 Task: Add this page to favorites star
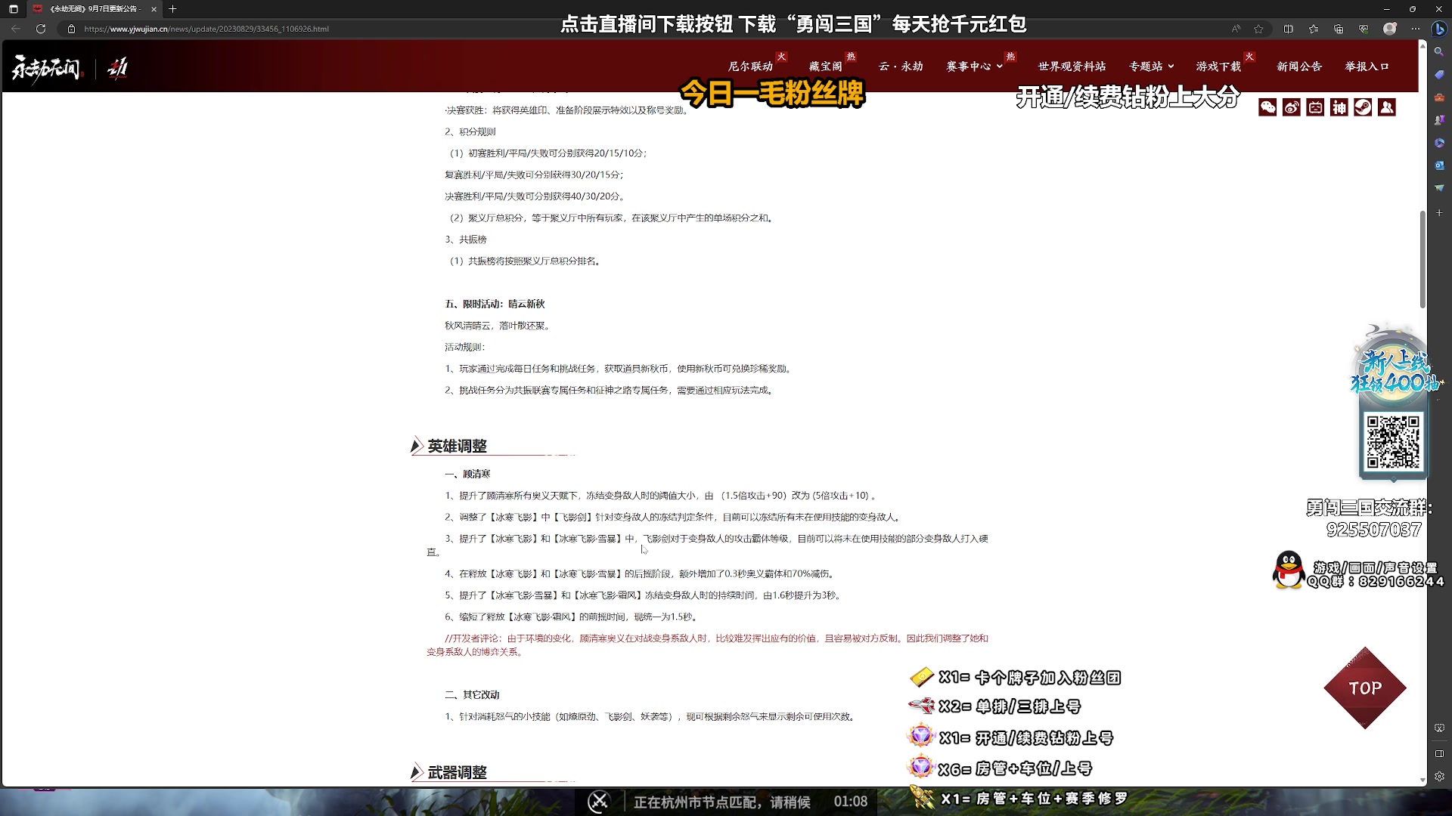click(x=1258, y=29)
